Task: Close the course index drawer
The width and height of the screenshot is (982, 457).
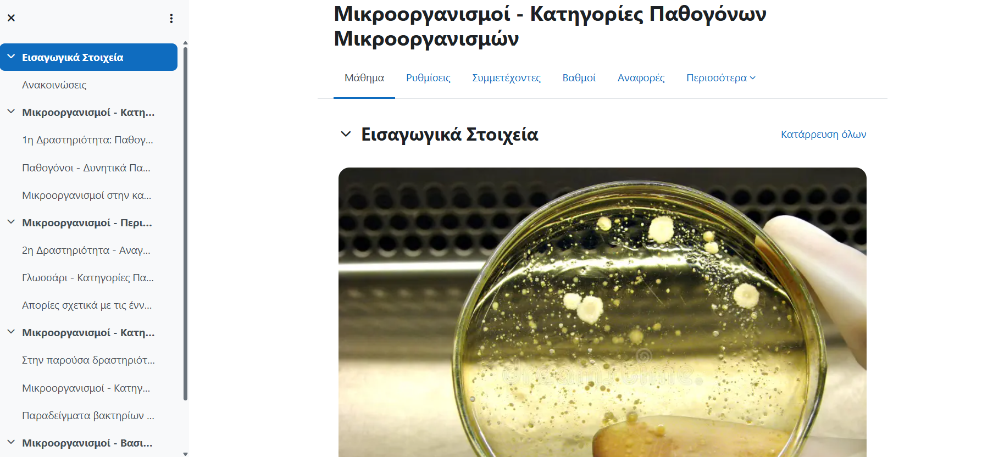Action: point(11,18)
